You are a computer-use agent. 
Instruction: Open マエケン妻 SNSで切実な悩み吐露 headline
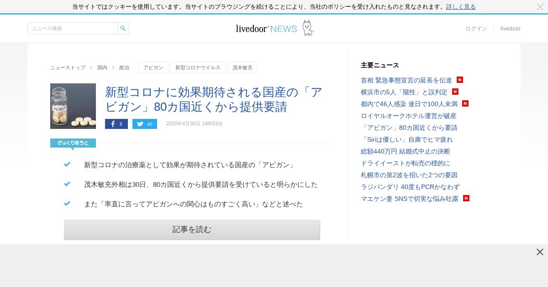point(410,199)
